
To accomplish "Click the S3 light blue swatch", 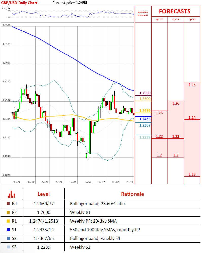I will pyautogui.click(x=8, y=247).
